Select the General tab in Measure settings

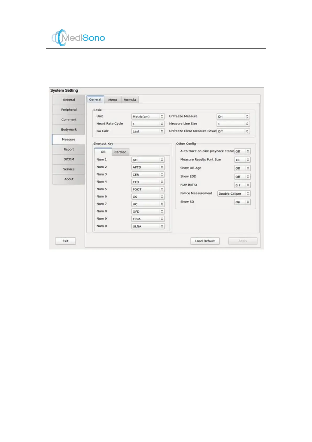pos(95,99)
